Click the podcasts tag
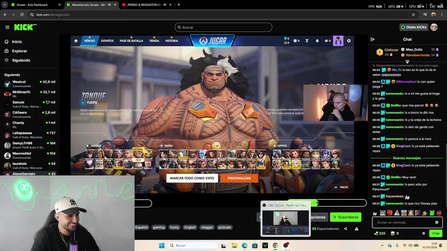Screen dimensions: 447x251 (x=225, y=227)
